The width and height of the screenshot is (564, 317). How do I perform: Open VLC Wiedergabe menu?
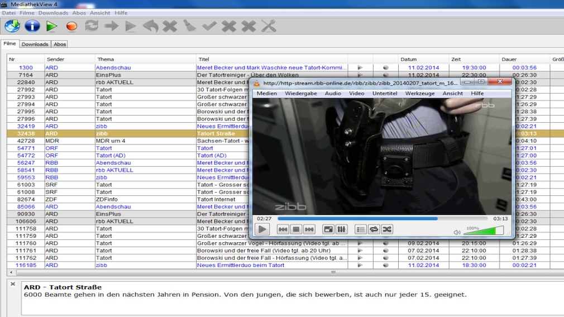click(x=300, y=94)
